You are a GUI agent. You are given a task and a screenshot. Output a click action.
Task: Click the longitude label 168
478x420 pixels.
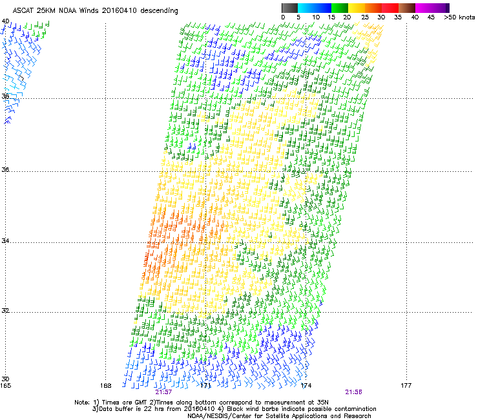click(x=106, y=386)
